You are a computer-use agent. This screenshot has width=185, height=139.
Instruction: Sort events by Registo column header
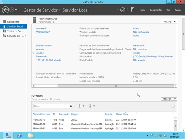(109, 114)
